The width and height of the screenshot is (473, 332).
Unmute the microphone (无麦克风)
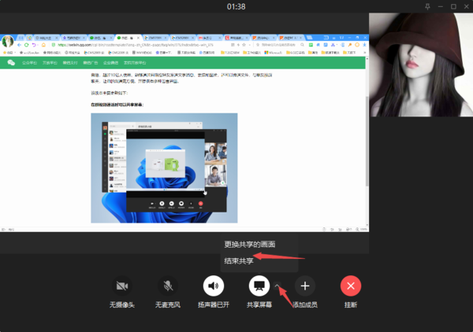click(168, 286)
